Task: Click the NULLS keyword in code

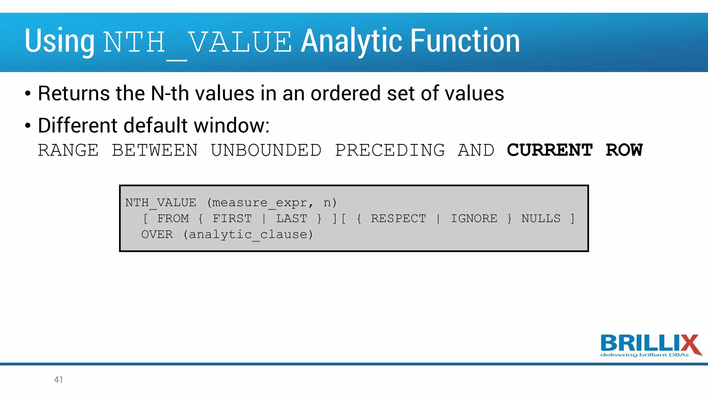Action: (541, 218)
